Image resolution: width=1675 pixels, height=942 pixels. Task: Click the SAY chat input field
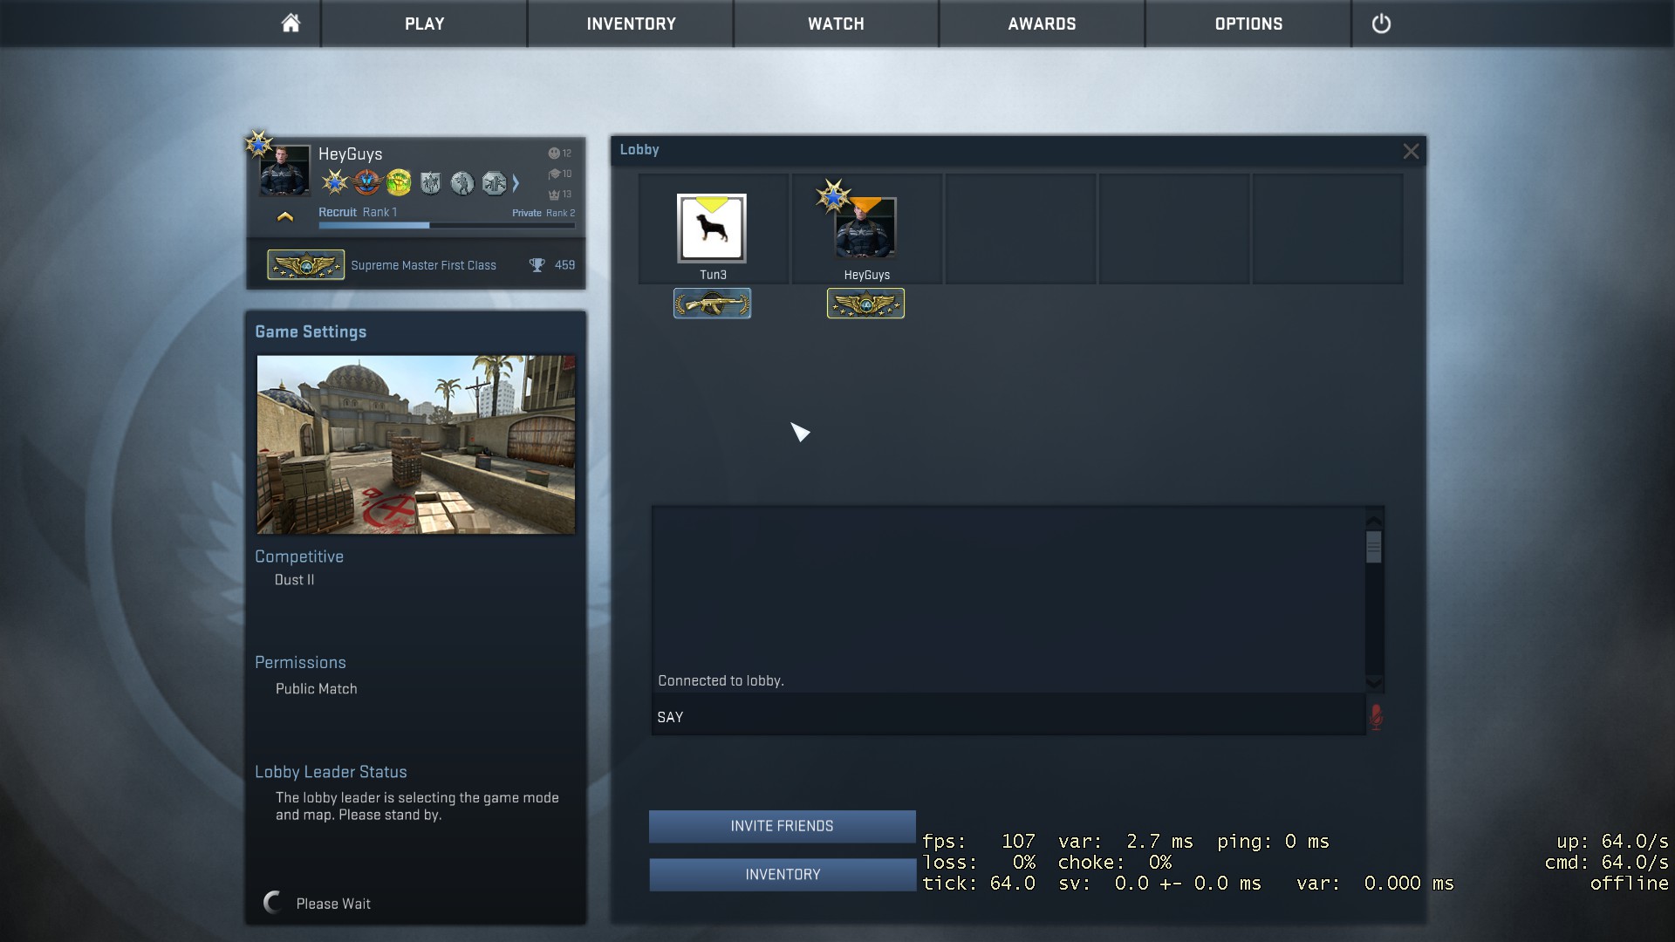[x=1008, y=717]
